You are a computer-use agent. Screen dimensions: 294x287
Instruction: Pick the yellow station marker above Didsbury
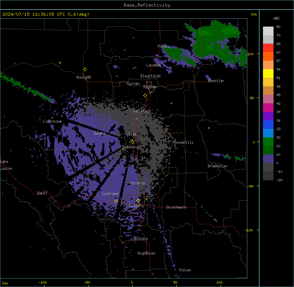click(x=133, y=142)
